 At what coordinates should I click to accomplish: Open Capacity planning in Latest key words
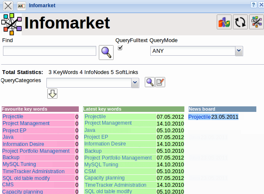click(104, 178)
